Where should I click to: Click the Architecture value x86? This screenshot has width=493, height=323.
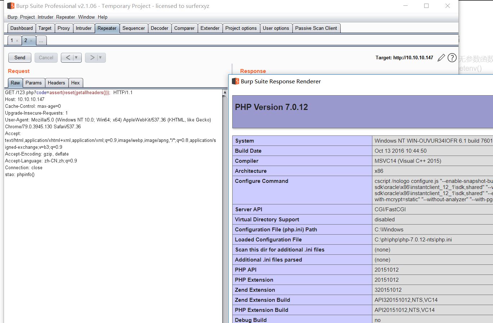(379, 171)
